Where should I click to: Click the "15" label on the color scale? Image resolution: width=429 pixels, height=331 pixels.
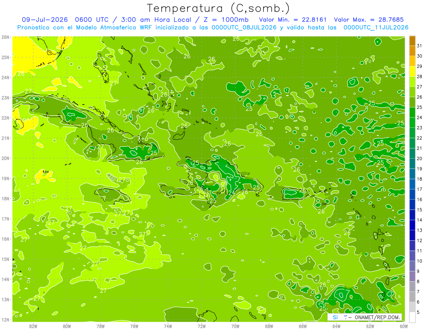click(419, 210)
